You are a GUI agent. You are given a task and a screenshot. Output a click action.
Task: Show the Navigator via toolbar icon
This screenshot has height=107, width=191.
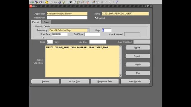(x=41, y=2)
